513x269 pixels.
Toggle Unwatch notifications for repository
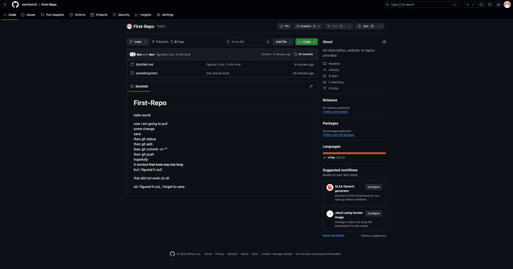click(305, 27)
